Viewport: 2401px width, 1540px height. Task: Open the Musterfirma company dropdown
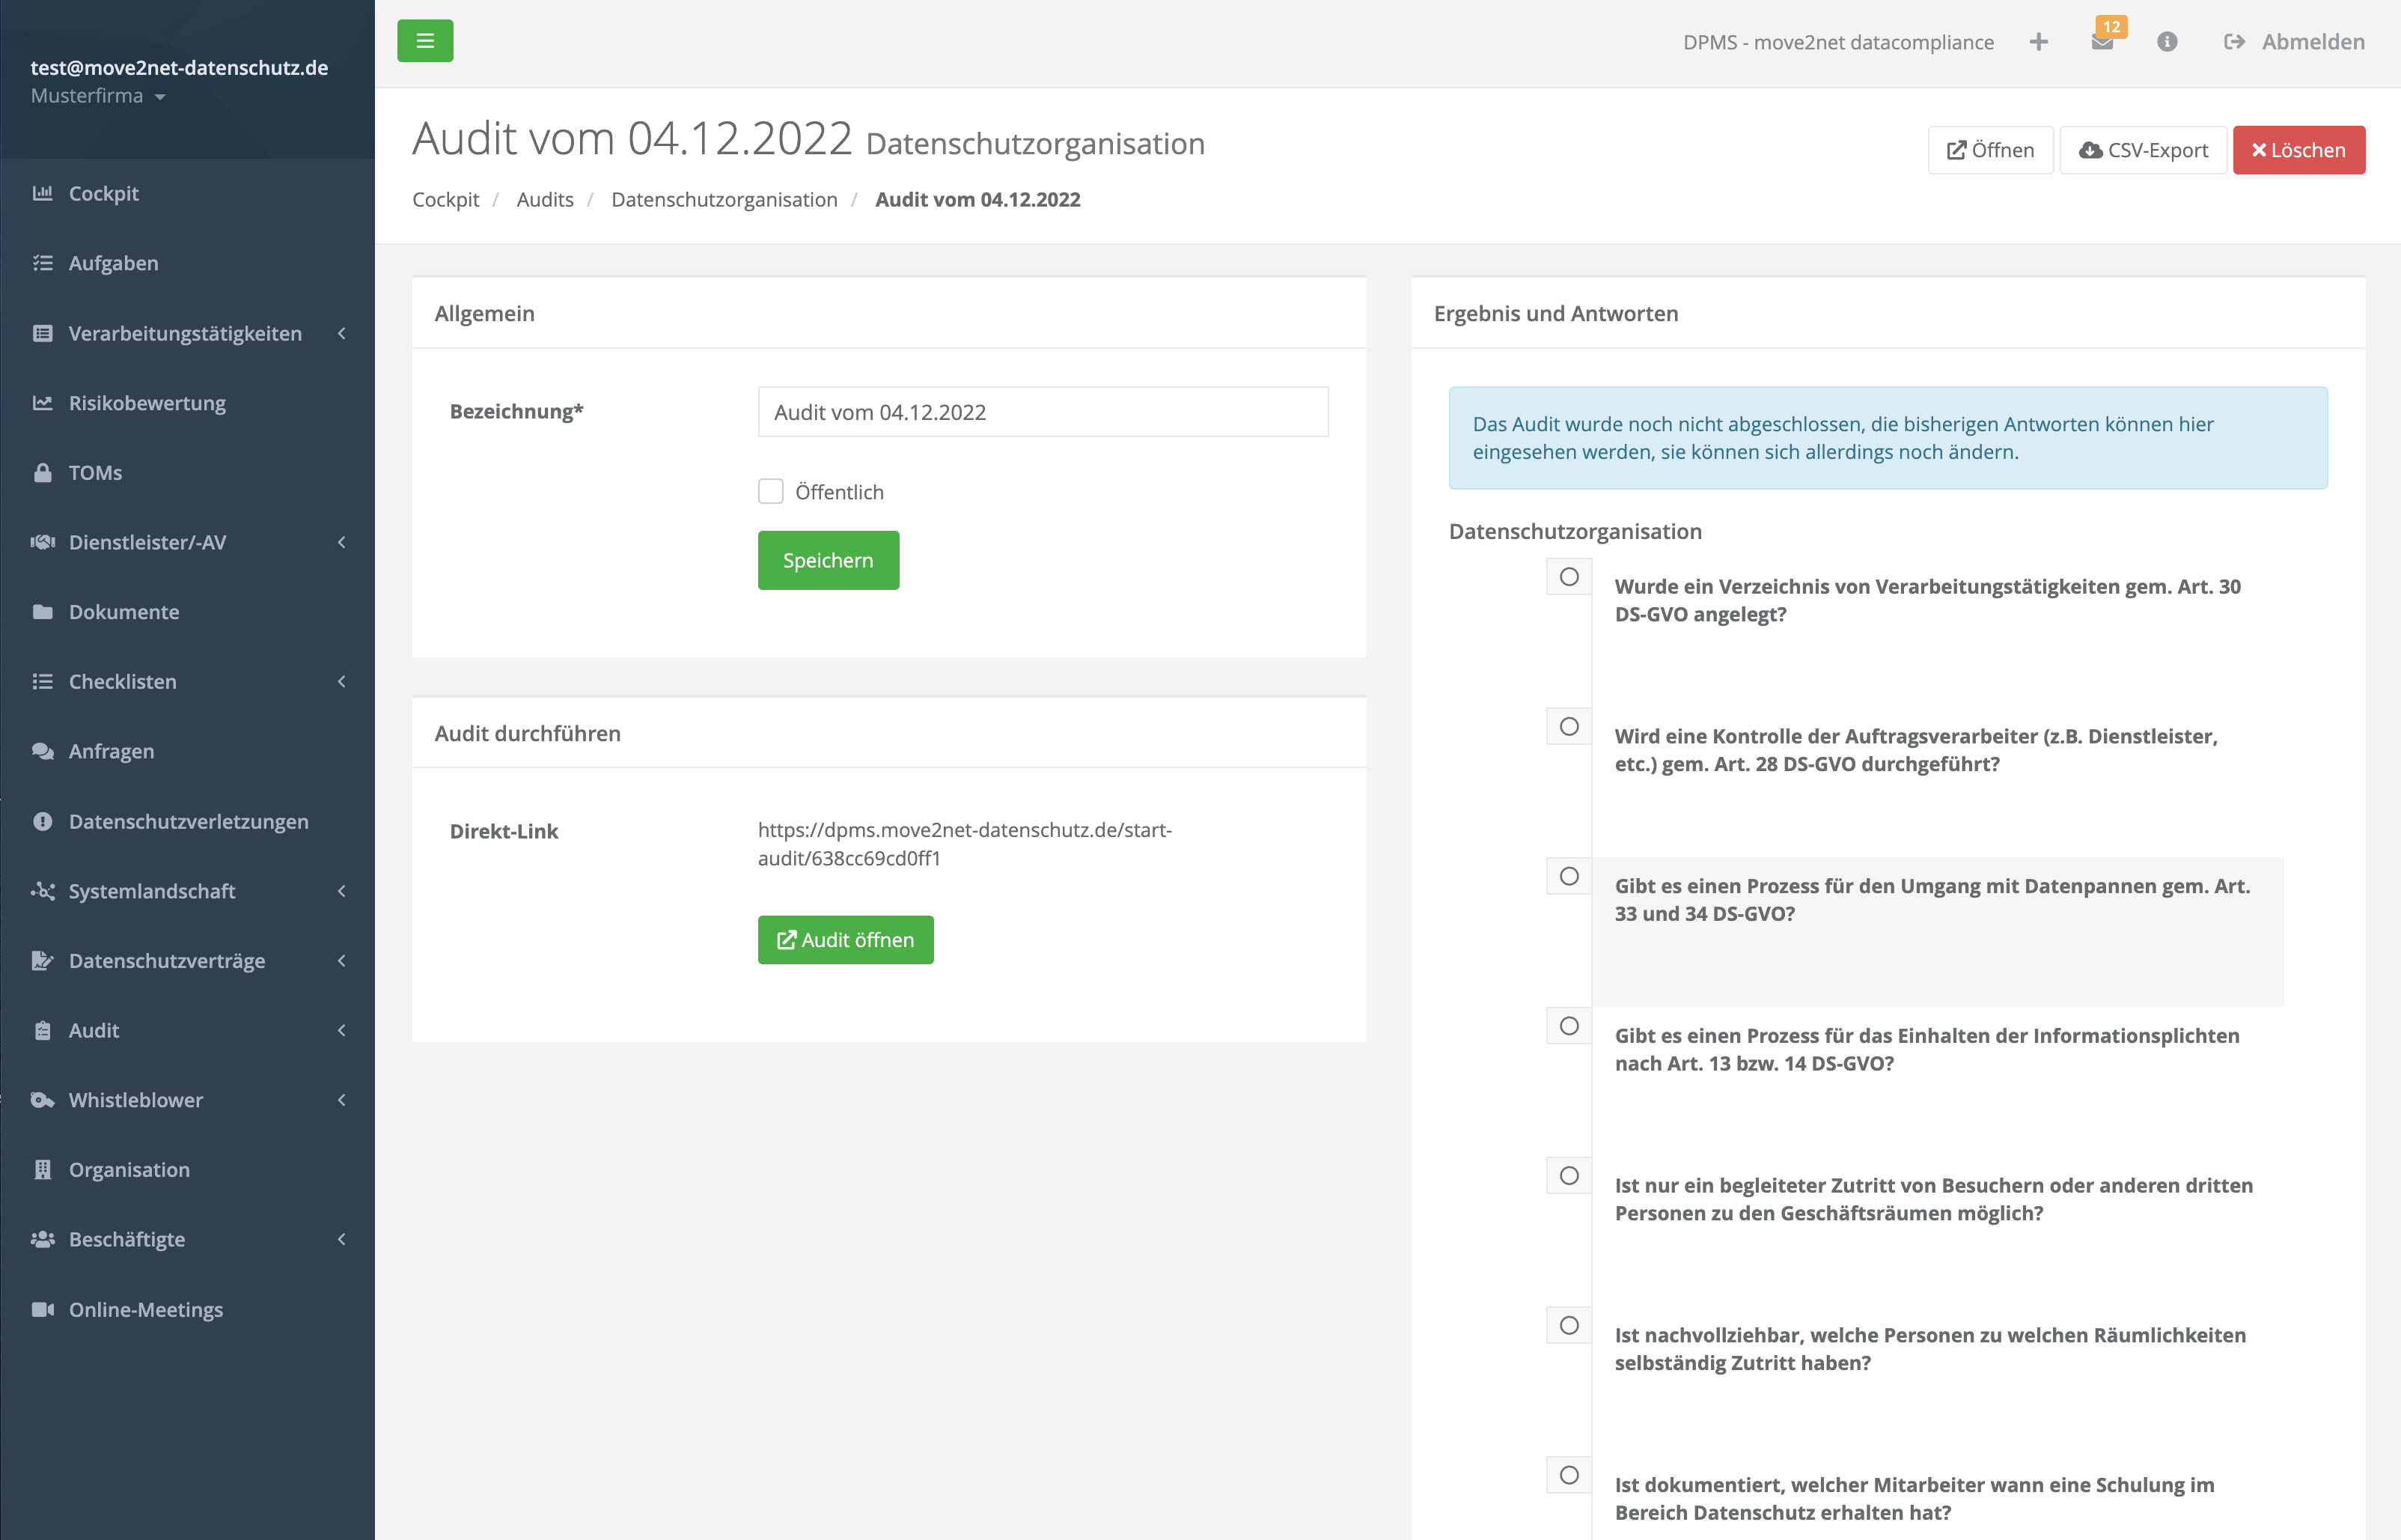click(x=98, y=96)
